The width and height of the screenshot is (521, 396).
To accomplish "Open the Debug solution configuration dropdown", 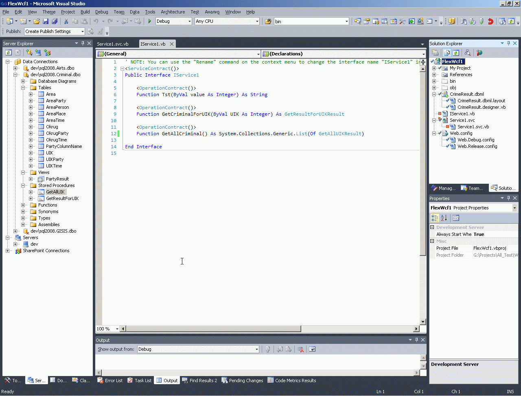I will [x=189, y=21].
